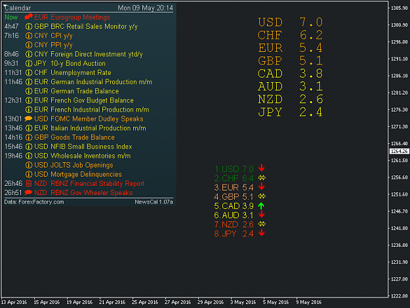Click red down arrow next to 1.USD 7.0

coord(262,168)
